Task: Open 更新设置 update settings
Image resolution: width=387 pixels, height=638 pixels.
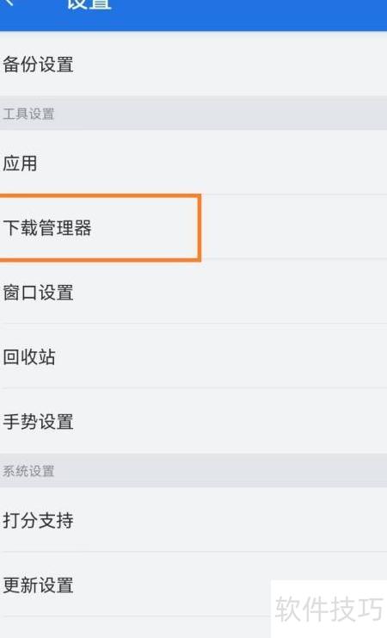Action: pos(193,585)
